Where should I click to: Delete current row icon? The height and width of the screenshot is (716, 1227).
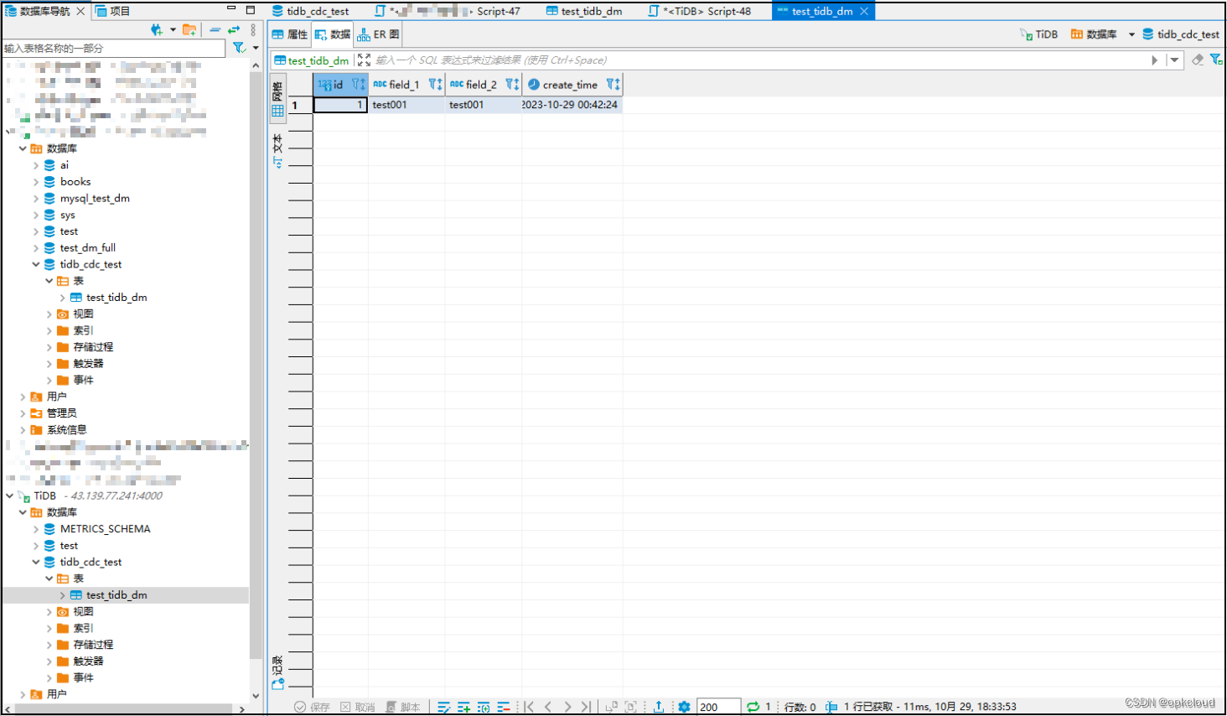[504, 707]
